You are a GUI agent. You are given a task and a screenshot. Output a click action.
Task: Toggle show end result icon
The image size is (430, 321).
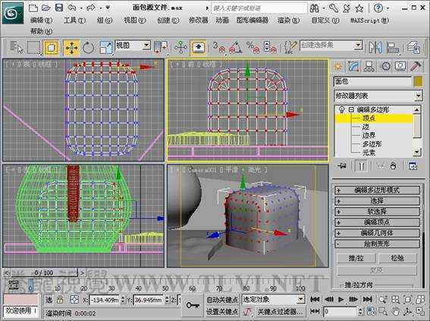tap(361, 166)
